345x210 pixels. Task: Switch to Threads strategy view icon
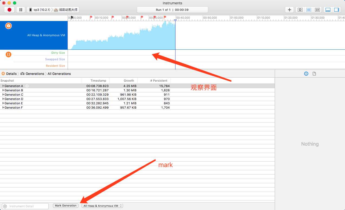(x=317, y=10)
